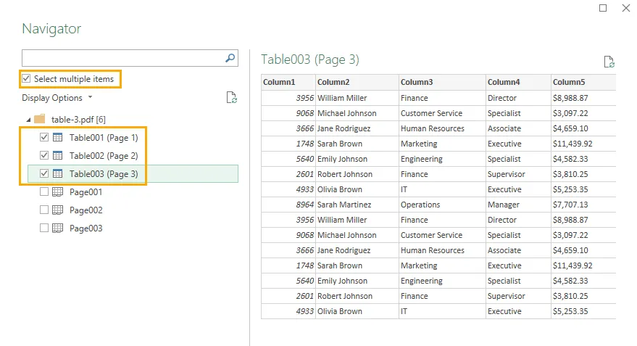Uncheck Table001 (Page 1) checkbox

tap(44, 137)
